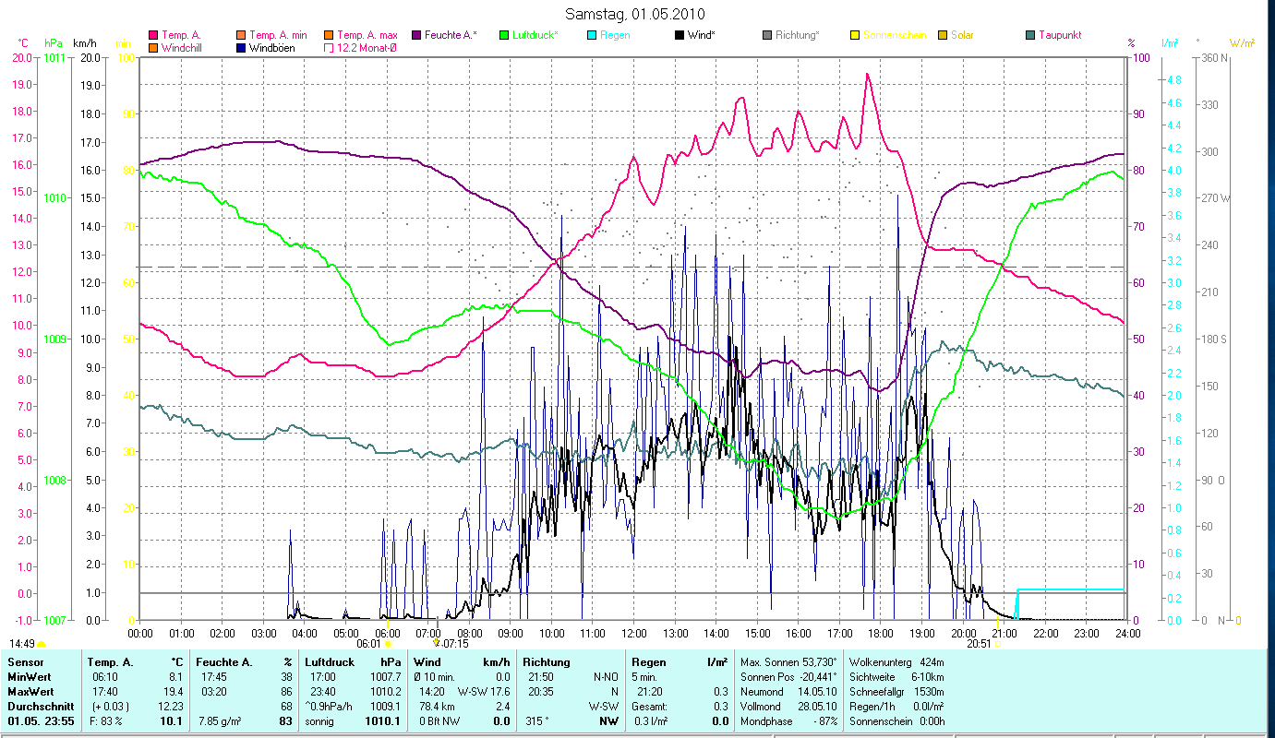Toggle the Windböen series legend box

[x=241, y=47]
